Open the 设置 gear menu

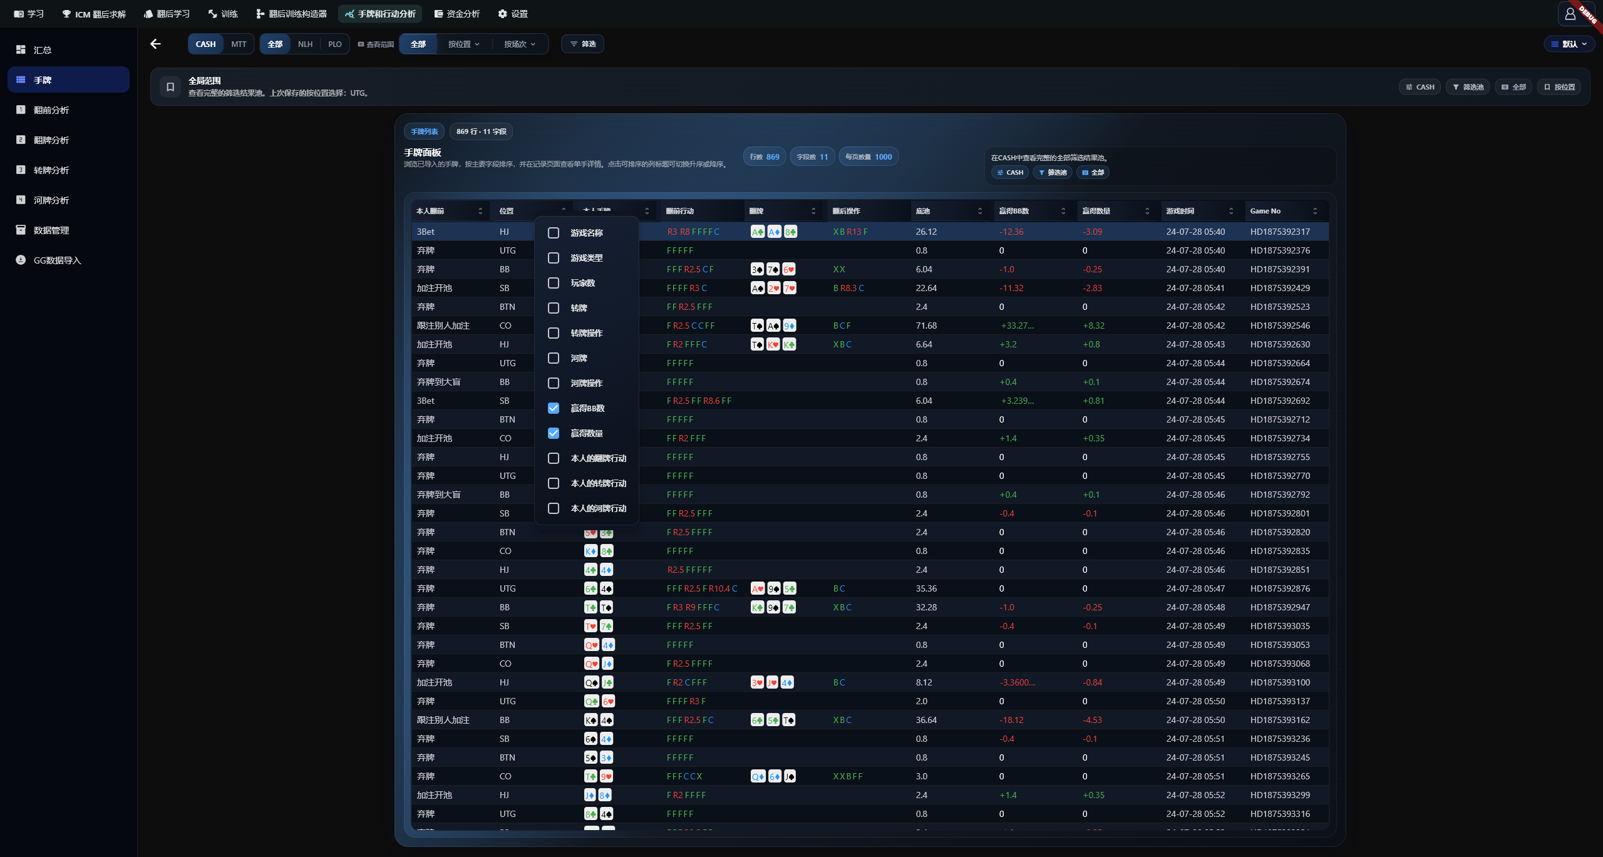[512, 14]
